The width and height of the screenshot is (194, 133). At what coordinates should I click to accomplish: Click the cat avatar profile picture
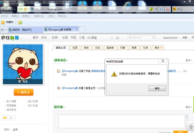[x=23, y=64]
